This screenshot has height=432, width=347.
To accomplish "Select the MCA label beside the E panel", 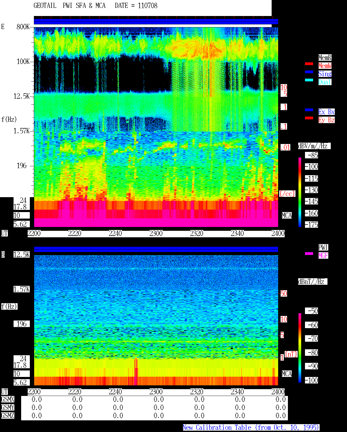I will (287, 216).
